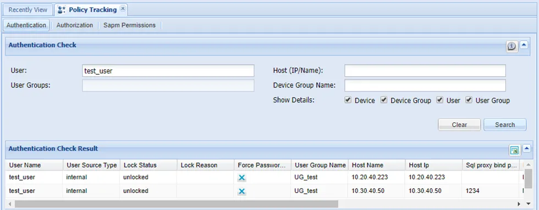539x210 pixels.
Task: Focus the Device Group Name field
Action: 425,86
